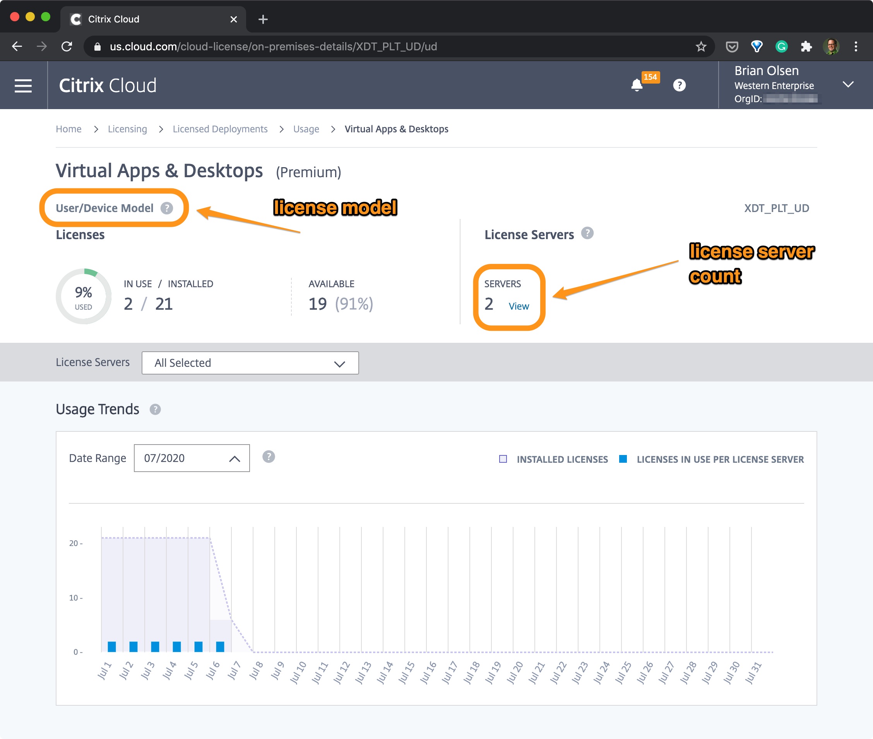
Task: Open the hamburger navigation menu
Action: click(x=23, y=86)
